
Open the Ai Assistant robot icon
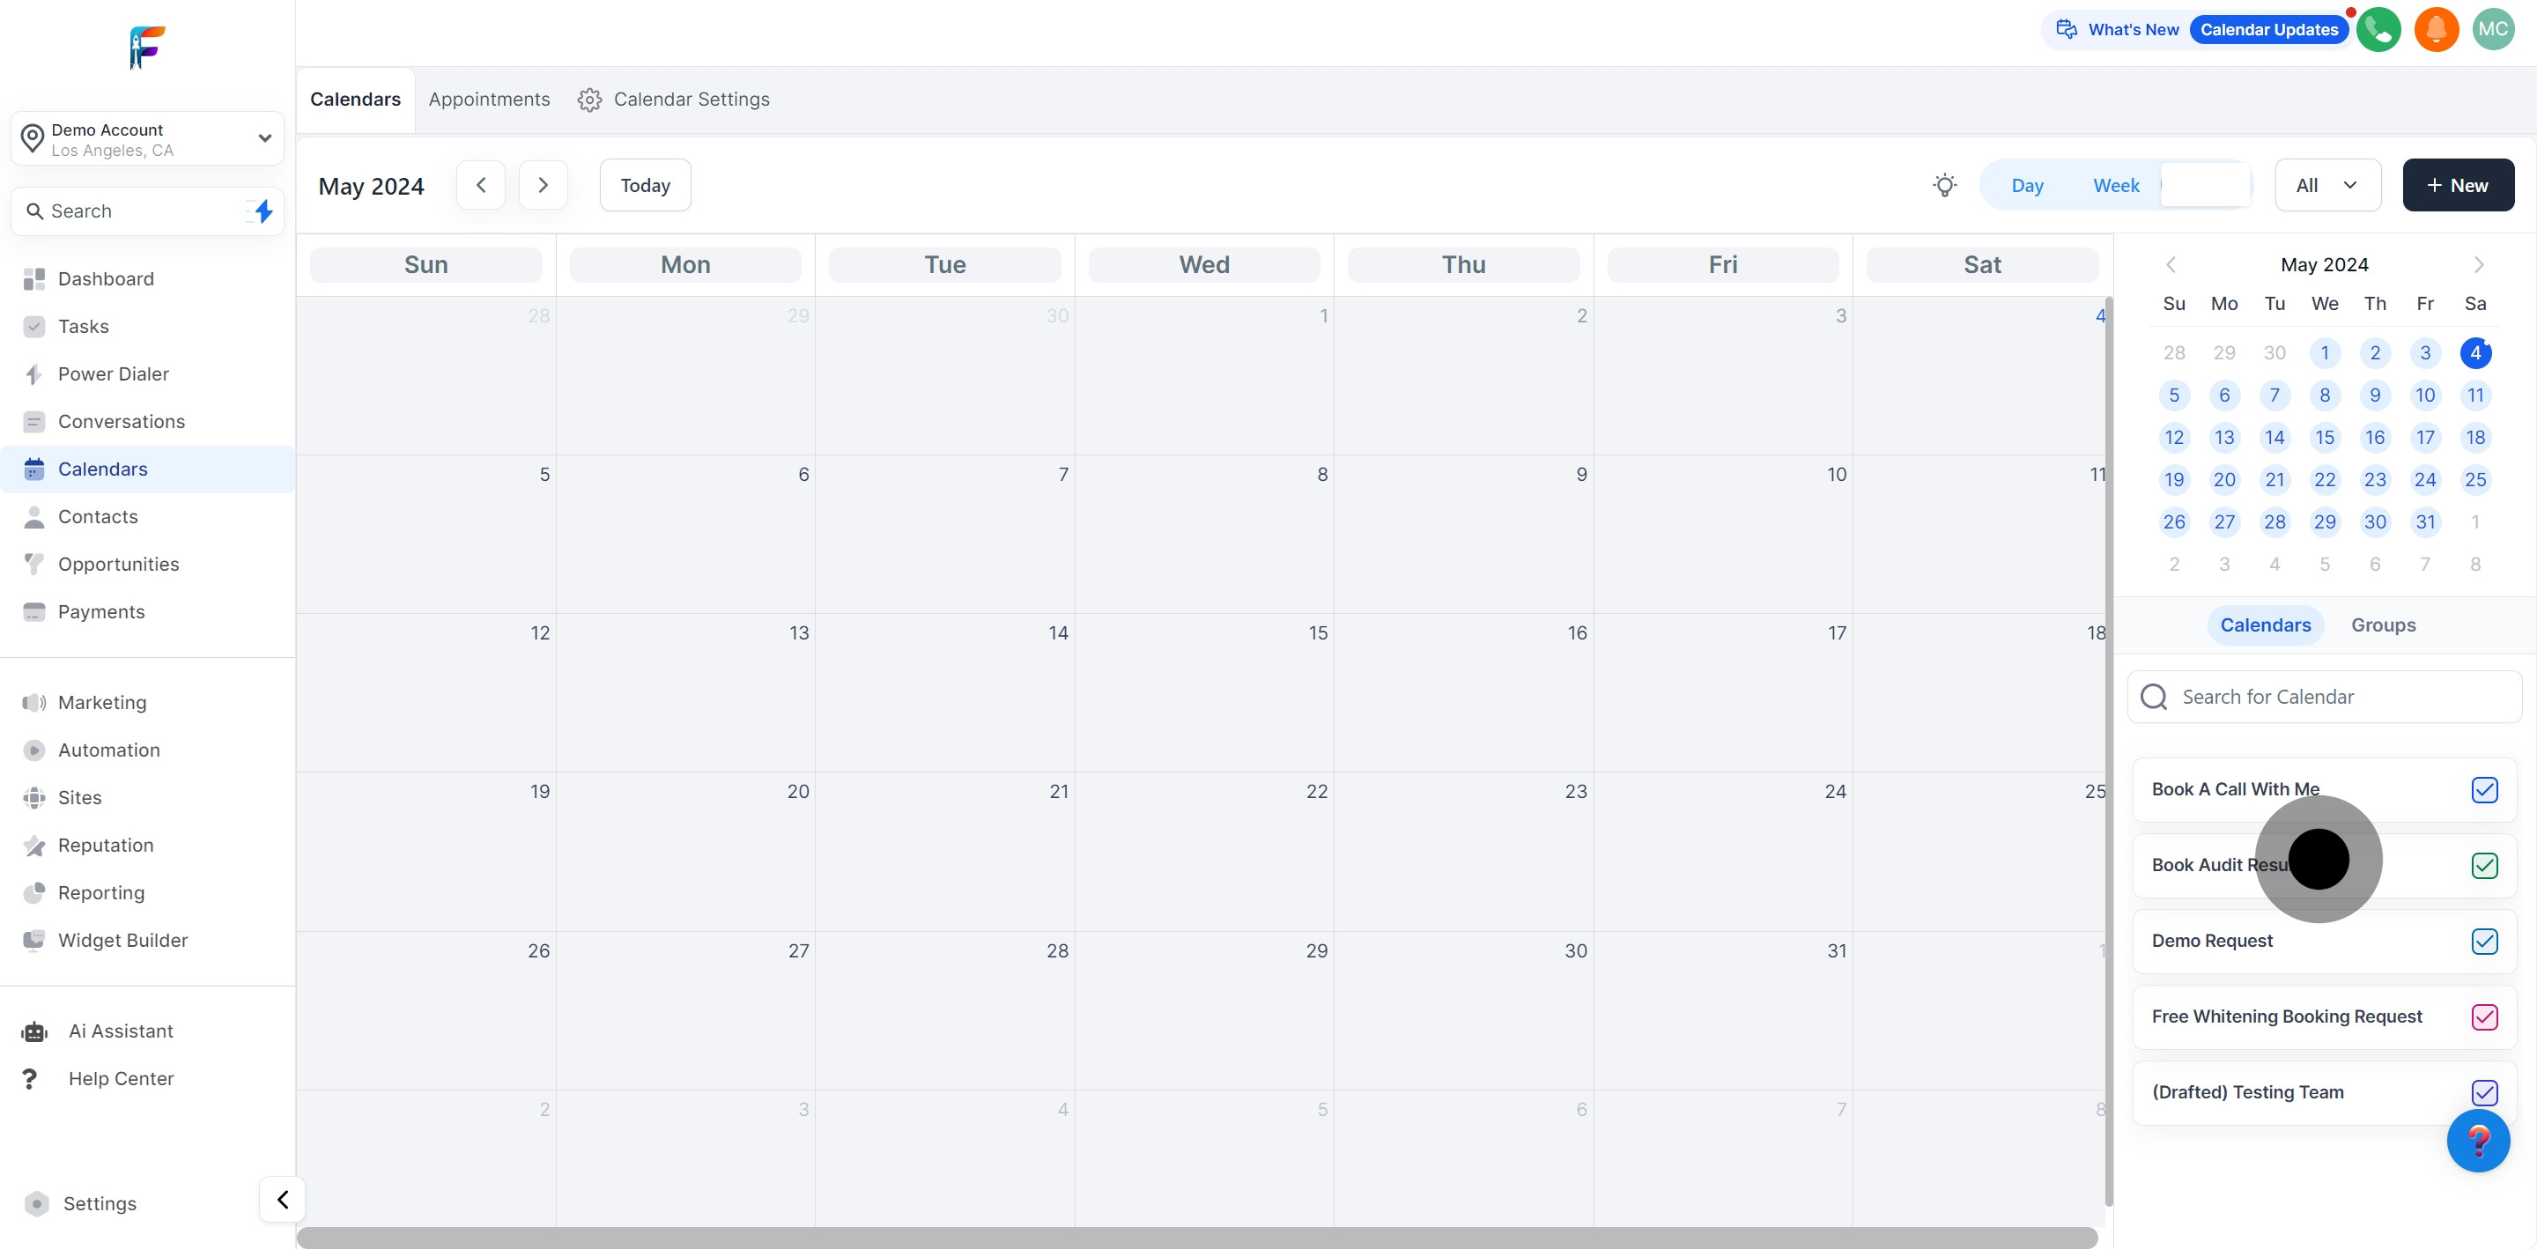34,1031
